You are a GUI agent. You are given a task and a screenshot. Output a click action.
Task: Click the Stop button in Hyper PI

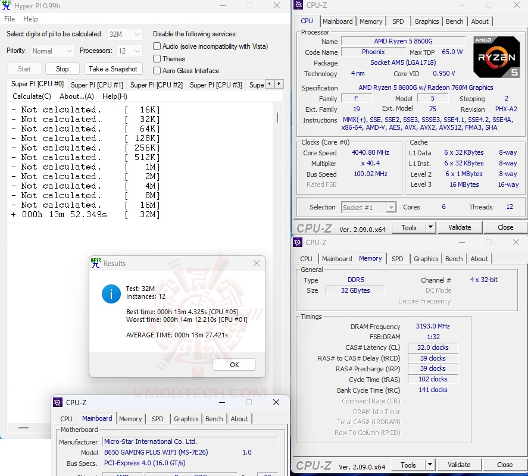click(x=63, y=69)
